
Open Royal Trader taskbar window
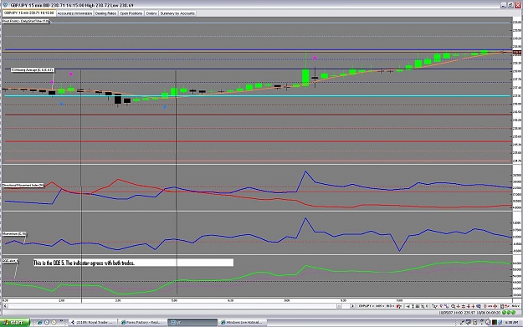(x=93, y=322)
